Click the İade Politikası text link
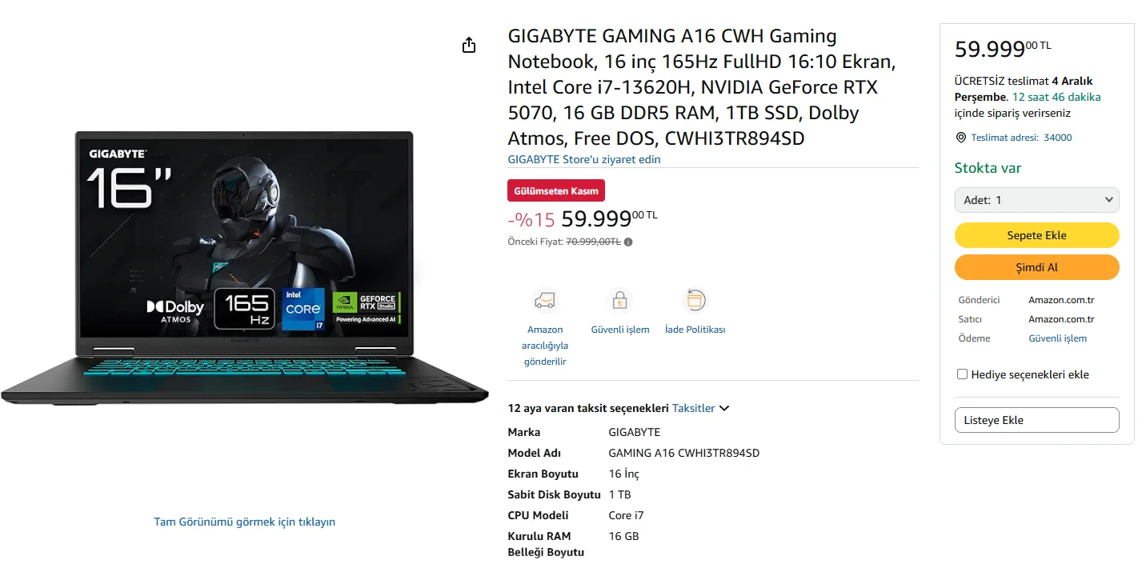This screenshot has height=564, width=1138. point(695,330)
